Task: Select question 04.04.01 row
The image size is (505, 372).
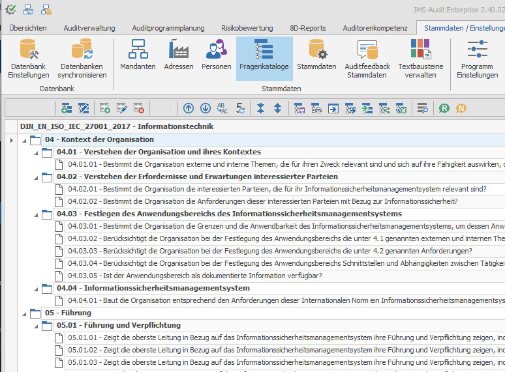Action: coord(285,300)
